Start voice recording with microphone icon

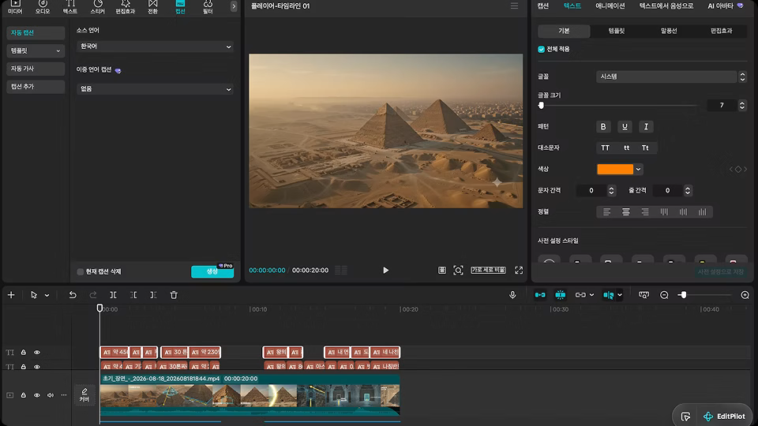[x=512, y=294]
